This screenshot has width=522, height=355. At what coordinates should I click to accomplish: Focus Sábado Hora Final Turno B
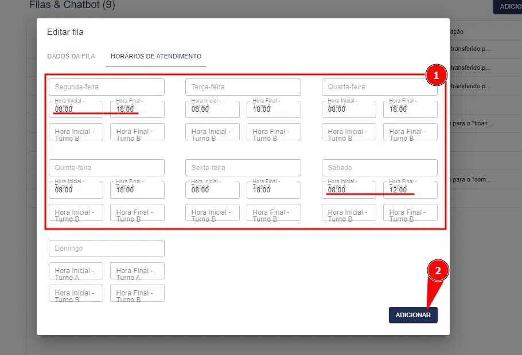(x=410, y=212)
